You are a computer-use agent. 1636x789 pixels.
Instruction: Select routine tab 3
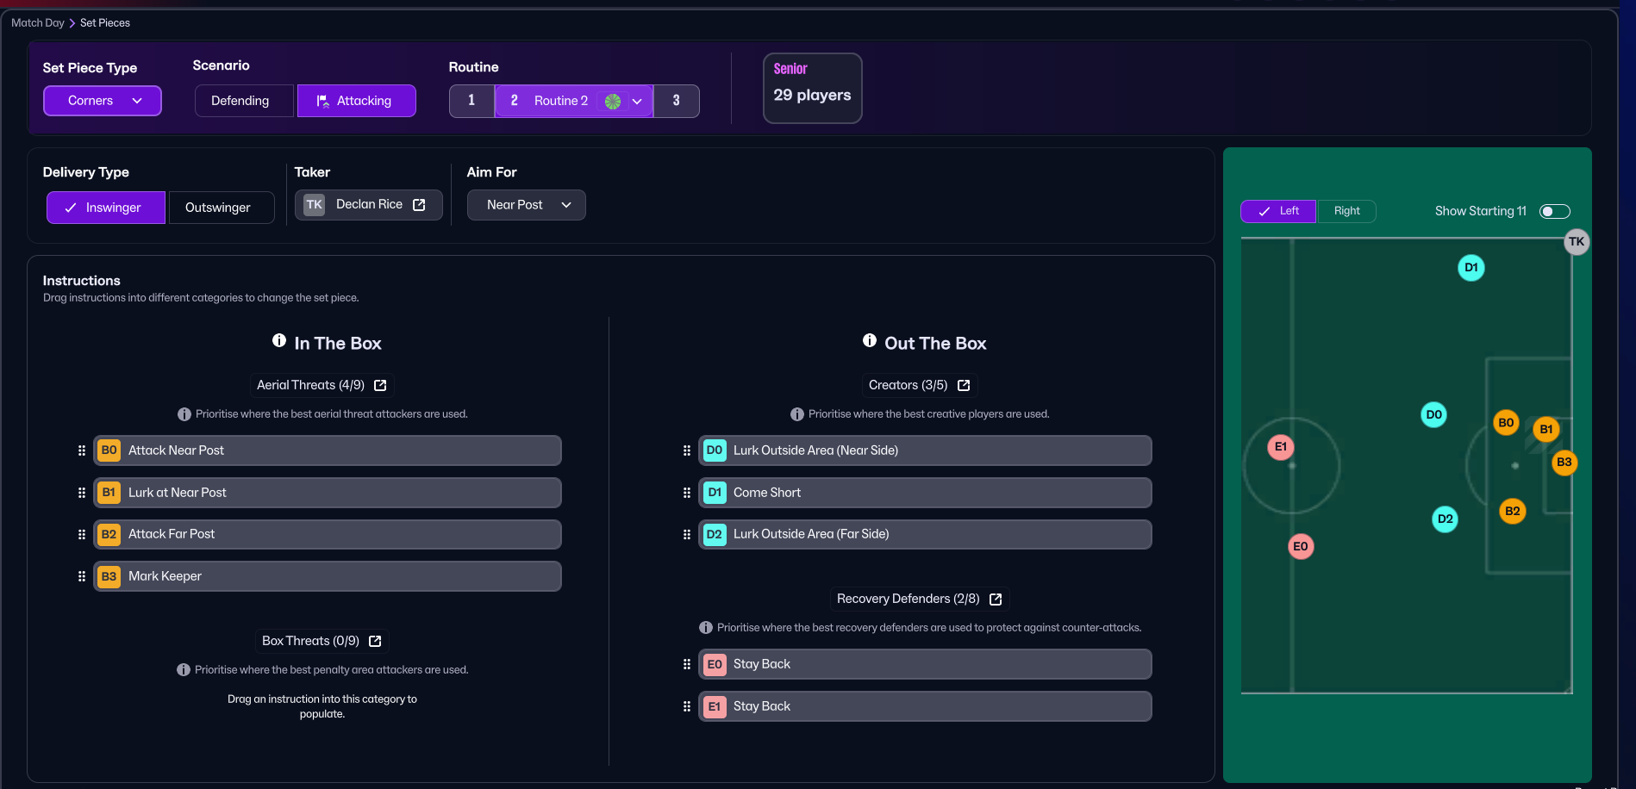click(677, 101)
